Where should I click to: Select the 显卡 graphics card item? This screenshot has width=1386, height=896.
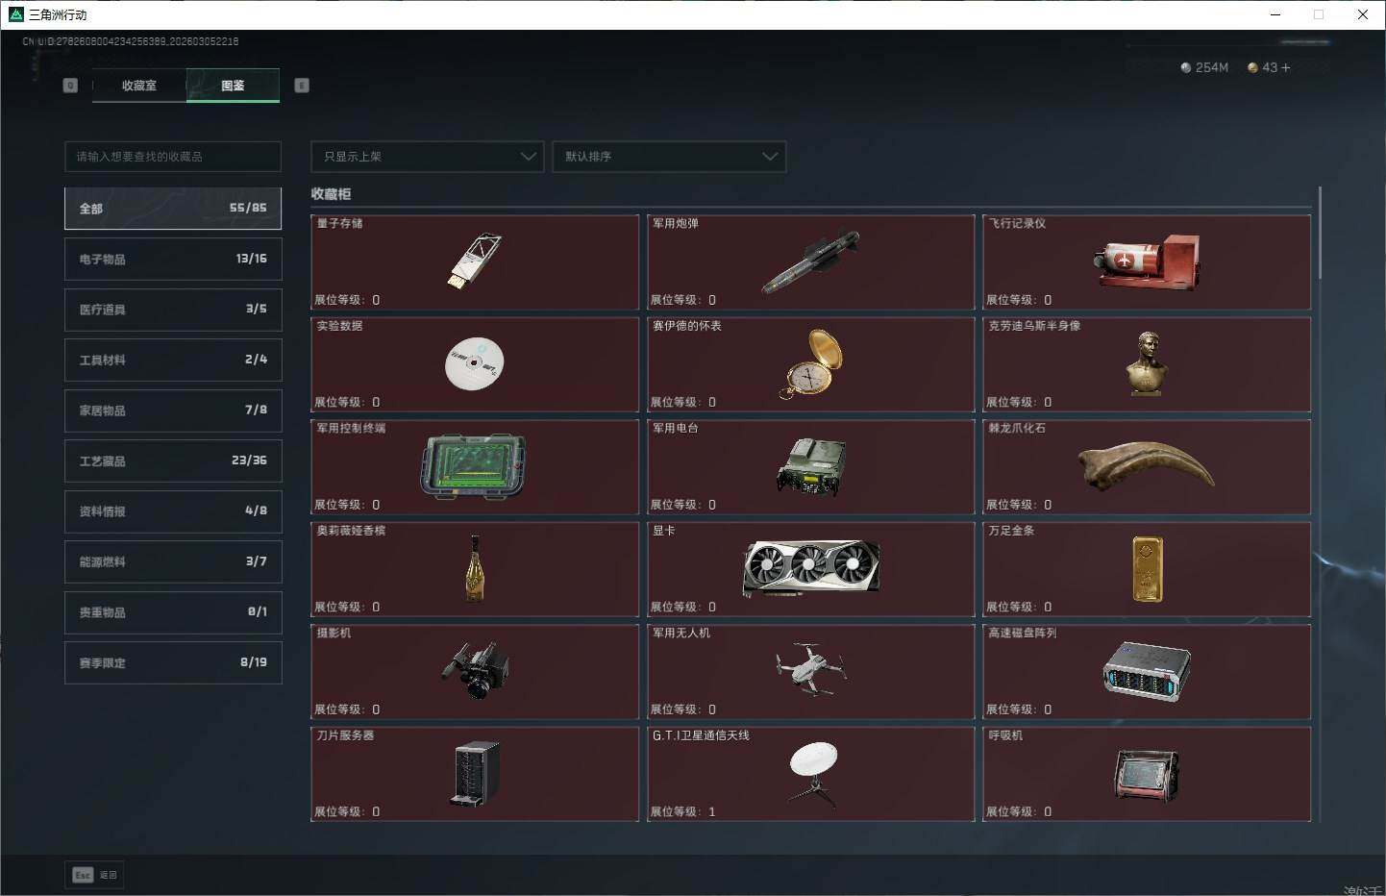(x=810, y=569)
